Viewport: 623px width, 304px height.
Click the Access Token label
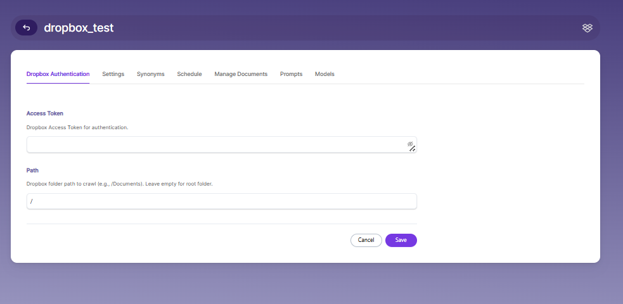pos(45,113)
